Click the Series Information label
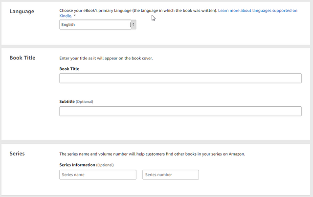This screenshot has height=197, width=313. click(x=77, y=165)
